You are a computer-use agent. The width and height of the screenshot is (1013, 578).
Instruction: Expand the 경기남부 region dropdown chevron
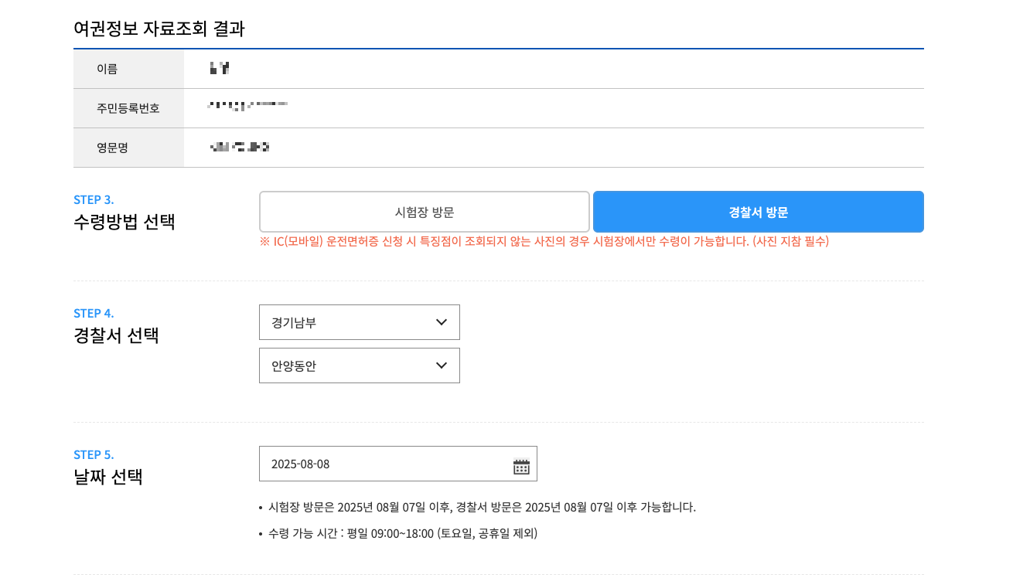pos(443,322)
